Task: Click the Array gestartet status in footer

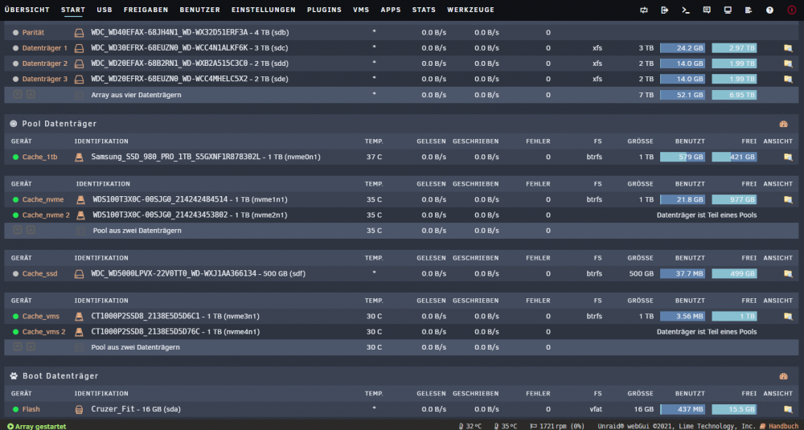Action: point(37,427)
